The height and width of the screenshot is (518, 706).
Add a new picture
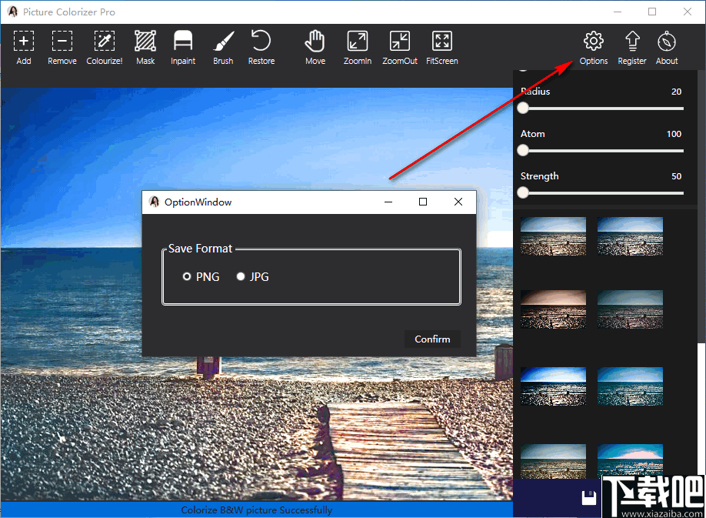[x=24, y=46]
